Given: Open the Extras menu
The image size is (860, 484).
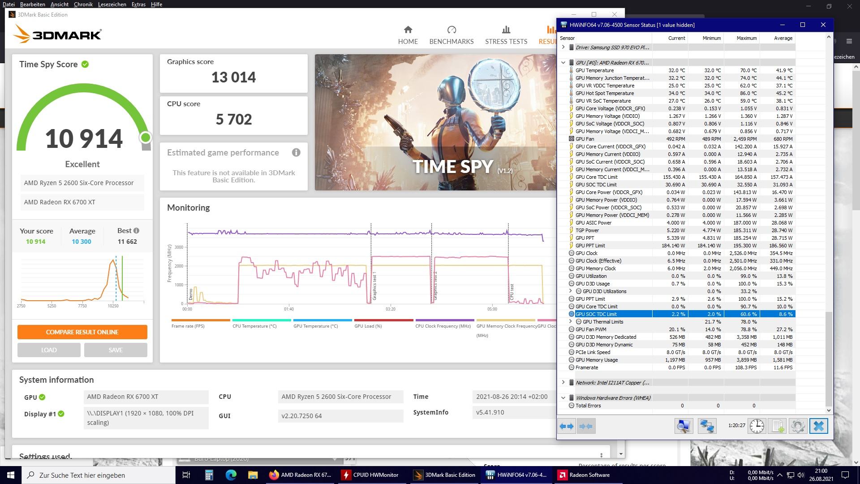Looking at the screenshot, I should (138, 4).
